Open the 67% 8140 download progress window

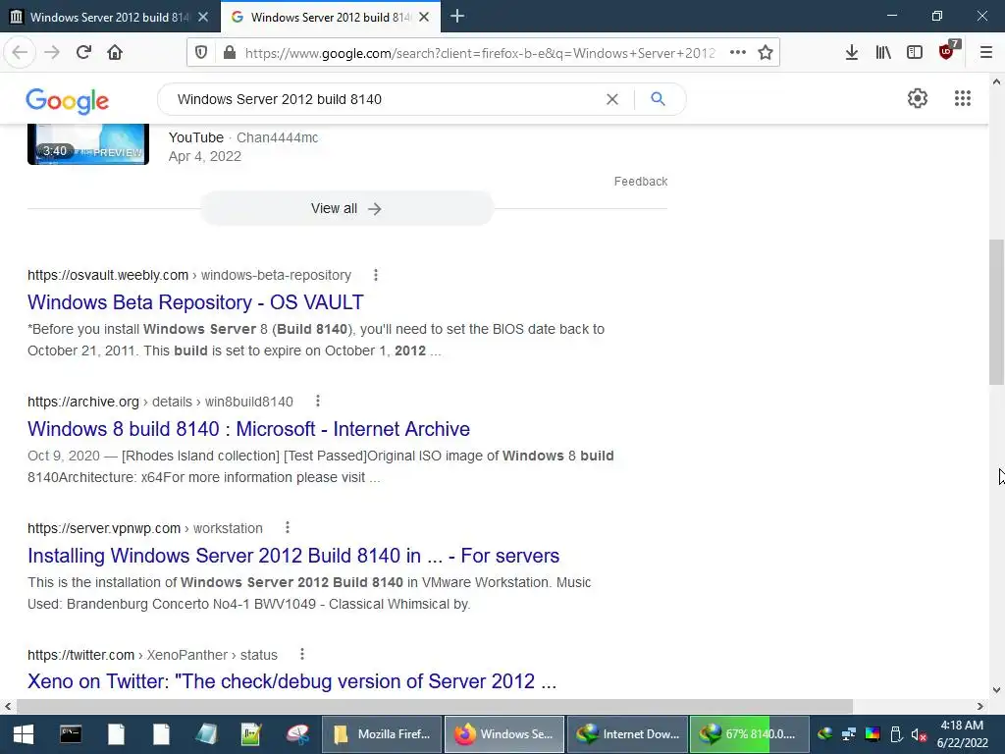[749, 734]
